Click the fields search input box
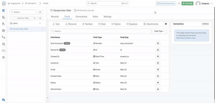 point(101,31)
